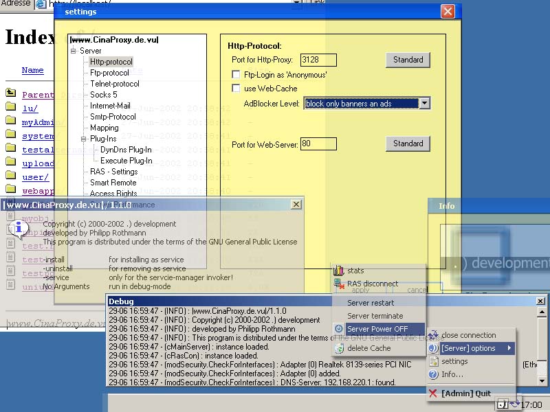Click the Debug window scroll down arrow
550x412 pixels.
[540, 380]
